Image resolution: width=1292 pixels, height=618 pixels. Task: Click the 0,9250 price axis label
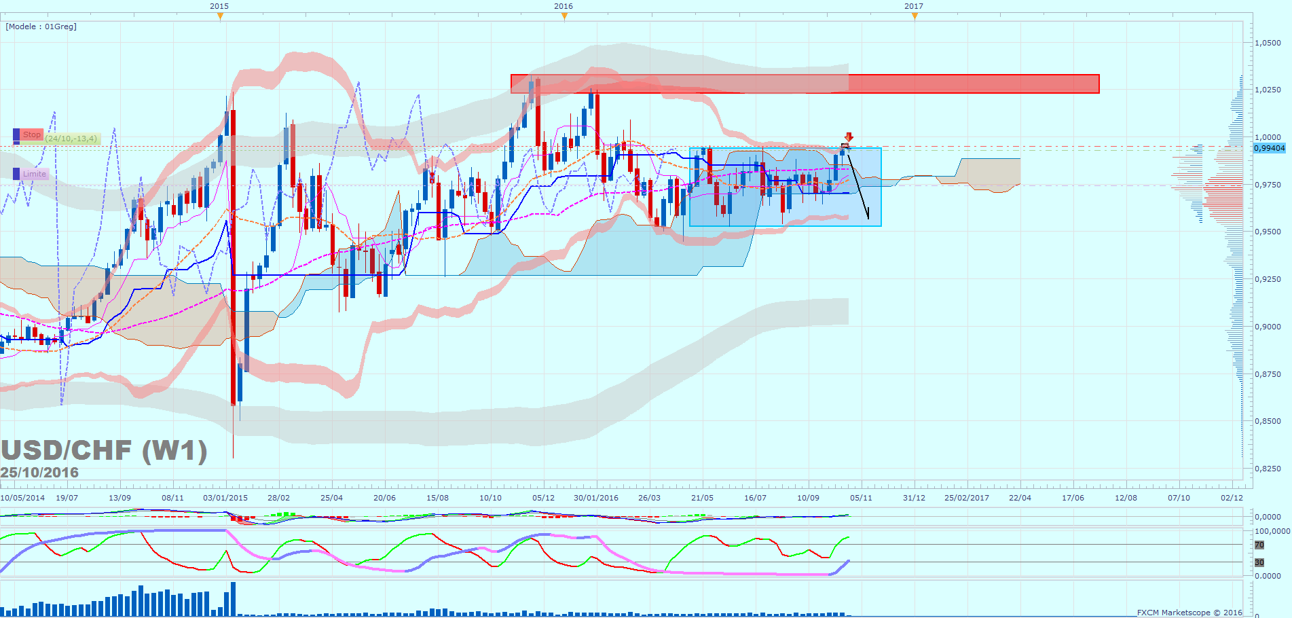(x=1268, y=279)
